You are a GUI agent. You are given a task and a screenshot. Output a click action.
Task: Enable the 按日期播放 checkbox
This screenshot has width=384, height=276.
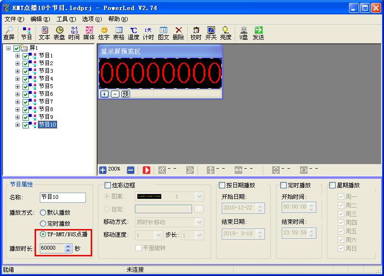(222, 185)
